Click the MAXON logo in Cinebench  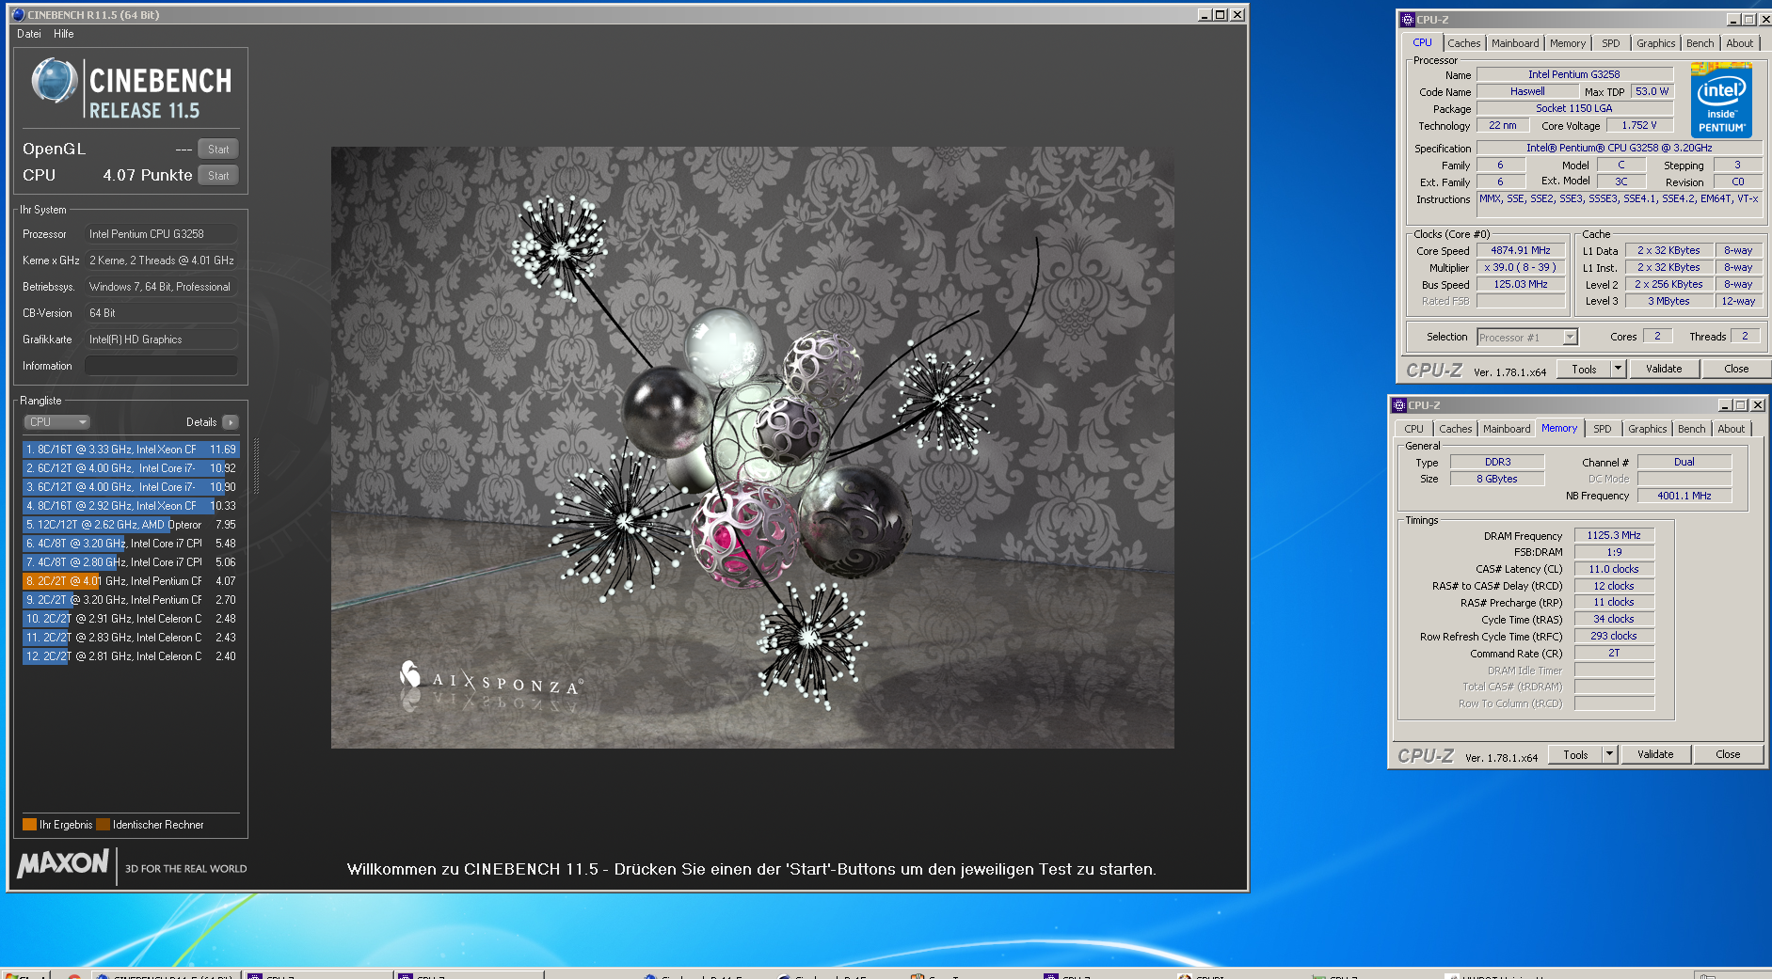click(x=63, y=863)
